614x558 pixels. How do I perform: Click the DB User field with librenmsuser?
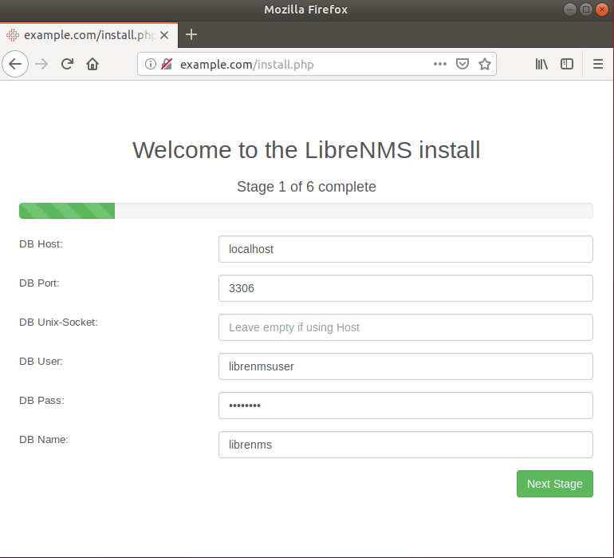(x=406, y=366)
